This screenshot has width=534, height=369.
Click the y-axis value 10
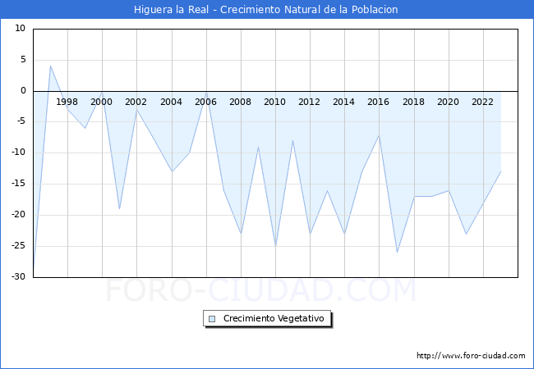click(x=20, y=28)
